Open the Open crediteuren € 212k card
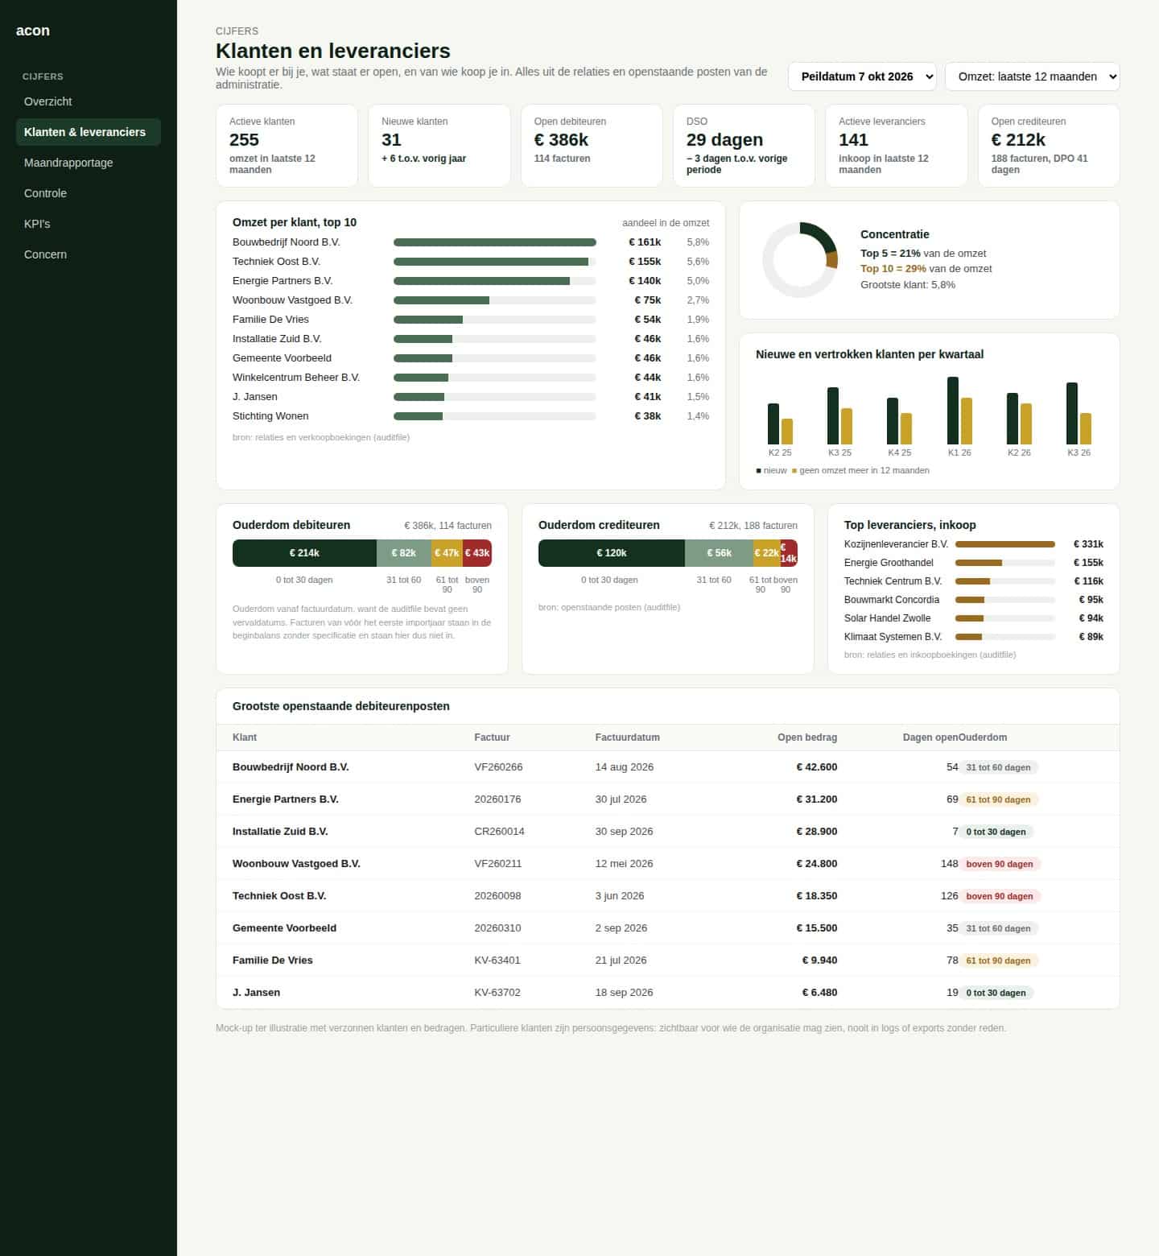 pyautogui.click(x=1049, y=146)
